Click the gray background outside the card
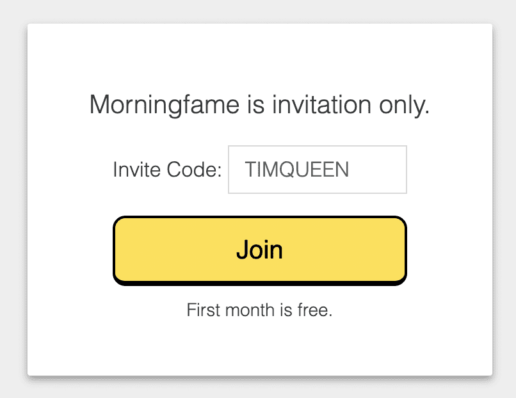 pos(13,192)
